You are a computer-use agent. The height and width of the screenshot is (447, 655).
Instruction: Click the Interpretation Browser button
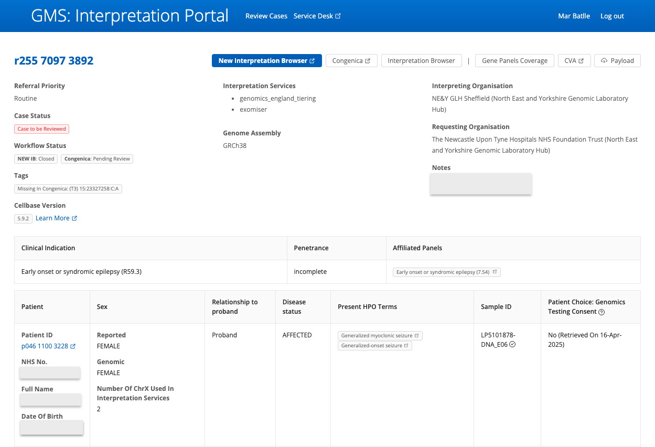coord(421,61)
